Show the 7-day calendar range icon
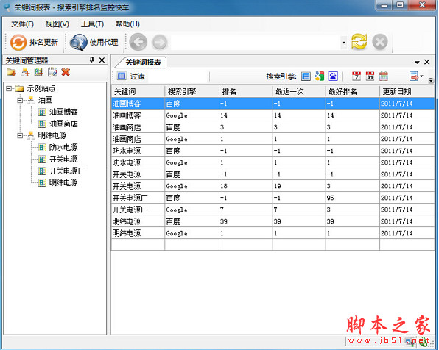This screenshot has width=439, height=350. pyautogui.click(x=357, y=76)
